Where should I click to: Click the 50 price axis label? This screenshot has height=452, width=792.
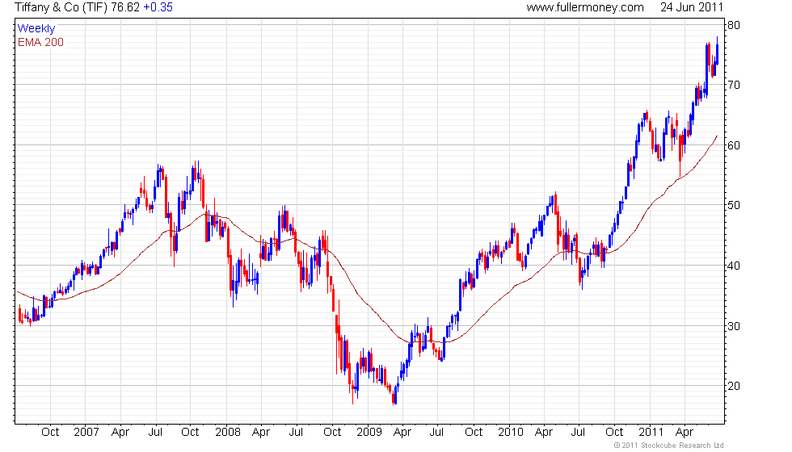point(734,205)
